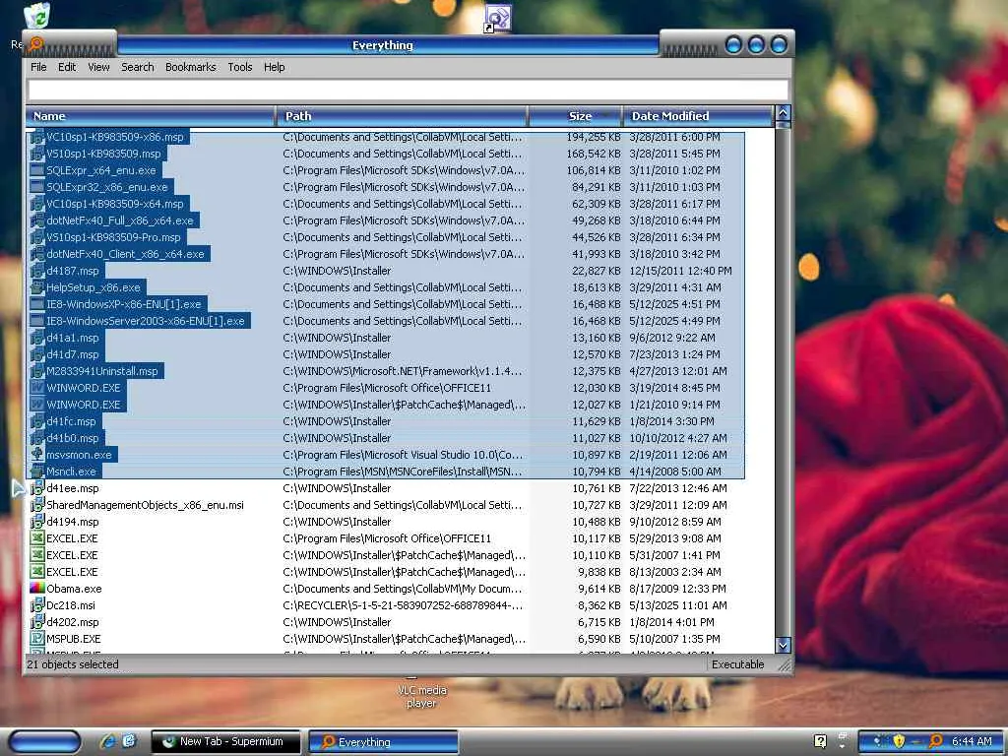Click the icon of IE8-WindowsXP-x86-ENU[1].exe

[37, 304]
